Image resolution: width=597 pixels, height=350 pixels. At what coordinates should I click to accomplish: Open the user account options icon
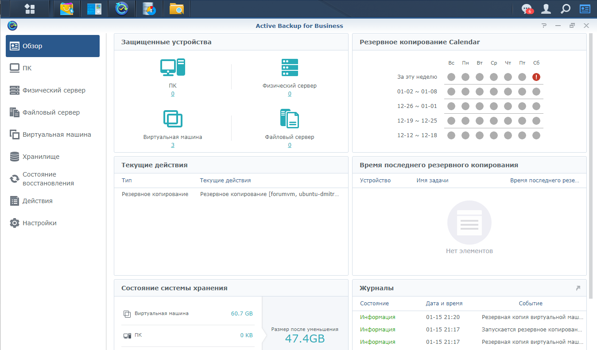tap(547, 8)
